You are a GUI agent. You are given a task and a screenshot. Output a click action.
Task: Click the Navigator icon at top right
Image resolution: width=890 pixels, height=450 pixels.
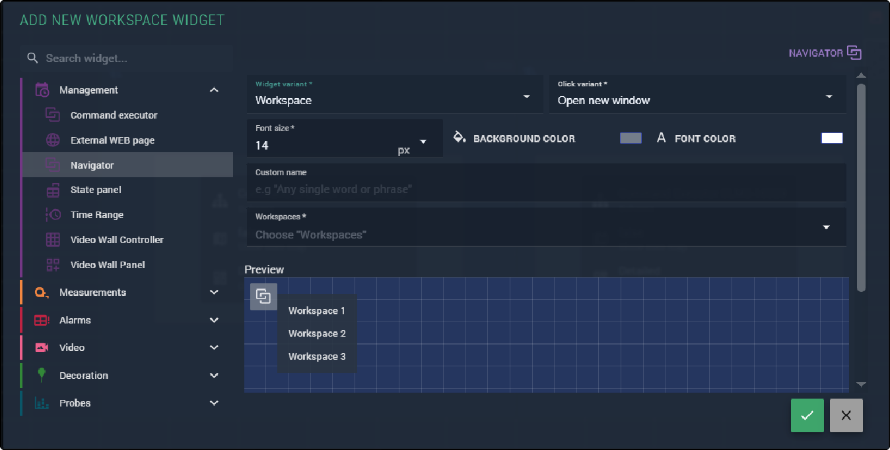click(854, 53)
